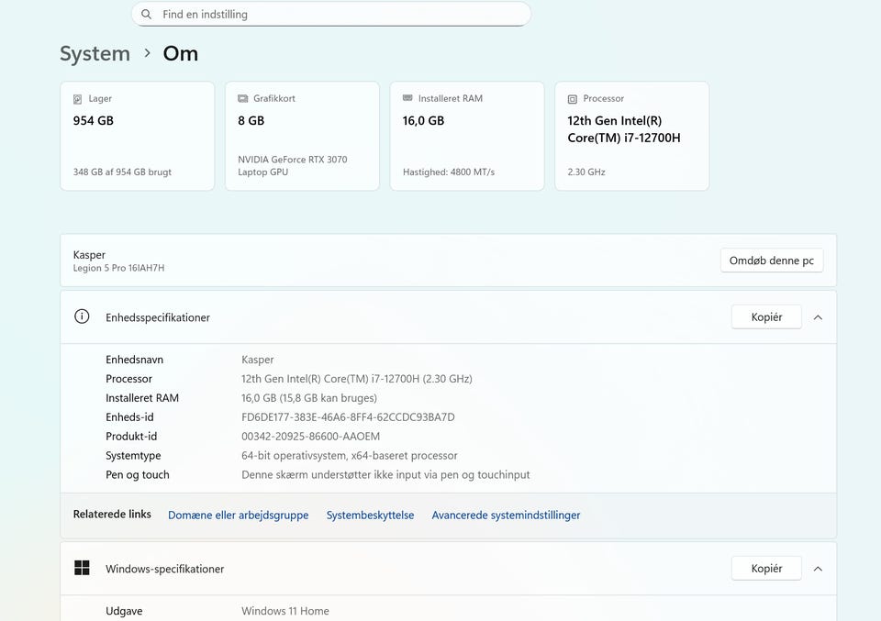Collapse the Enhedsspecifikationer section

[x=818, y=317]
